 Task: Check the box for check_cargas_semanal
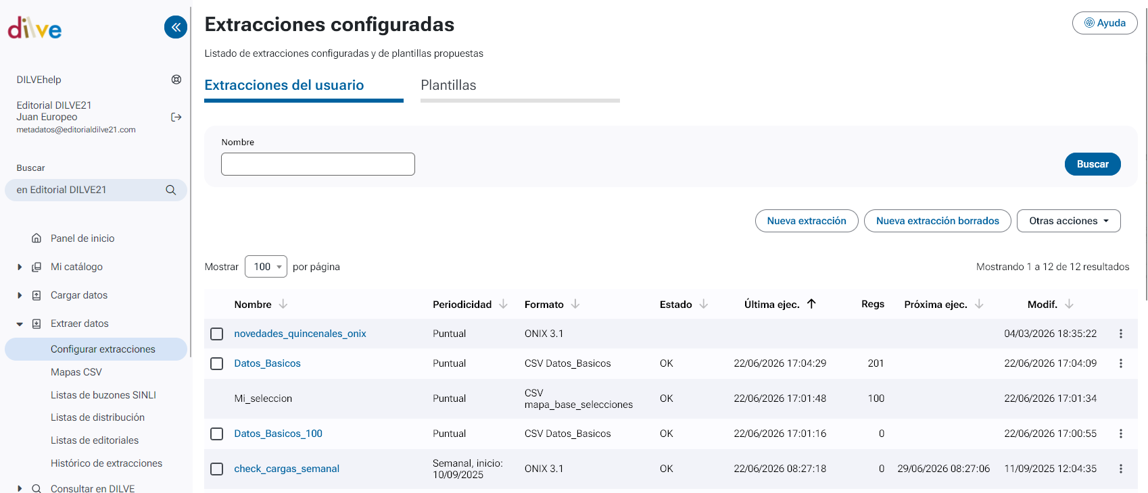click(x=216, y=469)
